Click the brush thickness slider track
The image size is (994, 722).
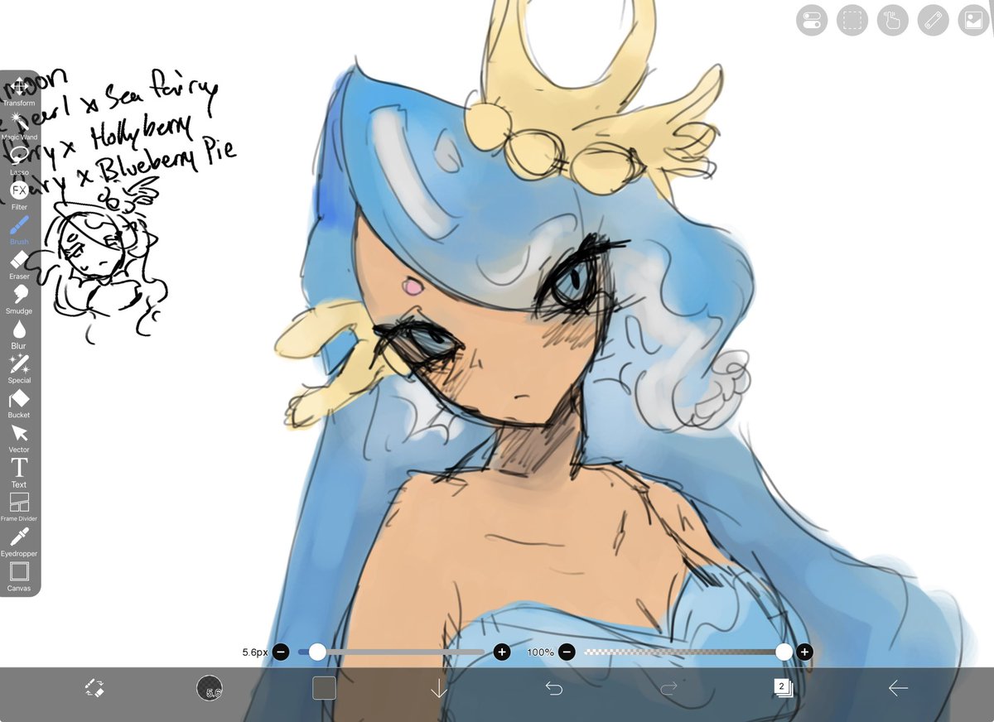tap(391, 652)
